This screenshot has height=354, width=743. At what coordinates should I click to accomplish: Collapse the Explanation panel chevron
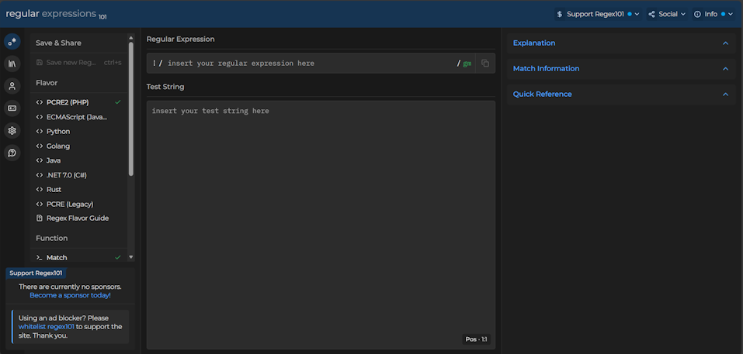(725, 43)
